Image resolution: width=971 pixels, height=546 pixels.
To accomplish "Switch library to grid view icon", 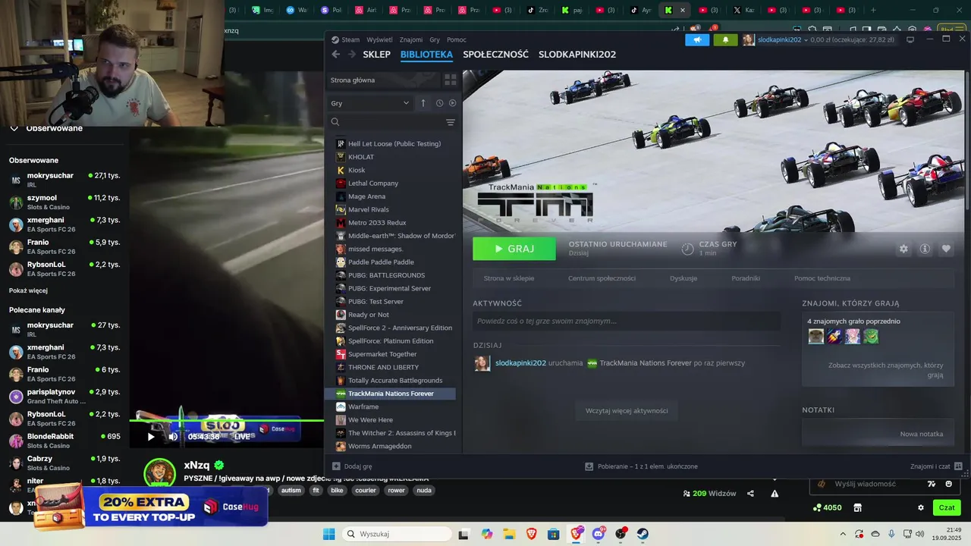I will (x=450, y=80).
